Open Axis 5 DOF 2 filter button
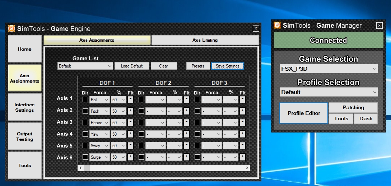 (186, 146)
